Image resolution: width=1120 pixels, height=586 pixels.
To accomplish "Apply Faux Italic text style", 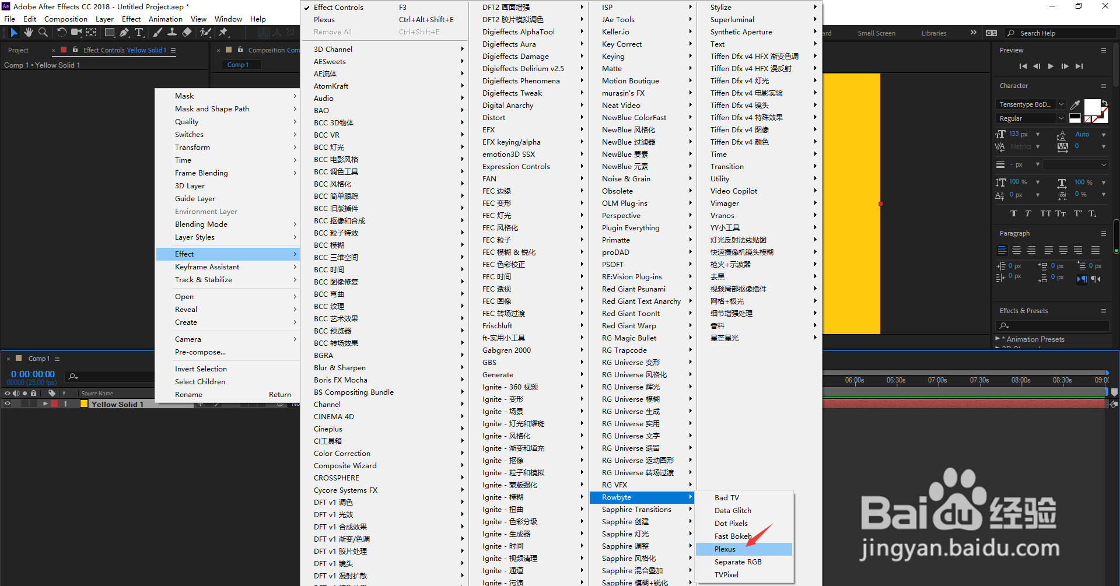I will coord(1028,214).
